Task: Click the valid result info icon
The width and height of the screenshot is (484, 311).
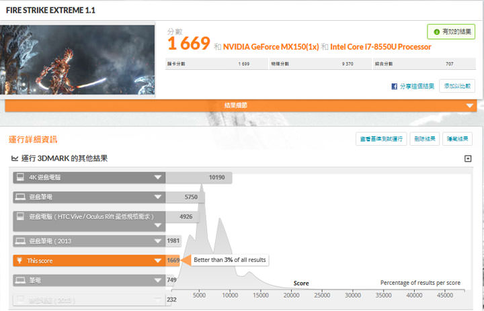Action: point(437,32)
